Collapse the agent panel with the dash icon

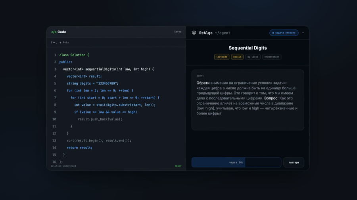coord(303,33)
